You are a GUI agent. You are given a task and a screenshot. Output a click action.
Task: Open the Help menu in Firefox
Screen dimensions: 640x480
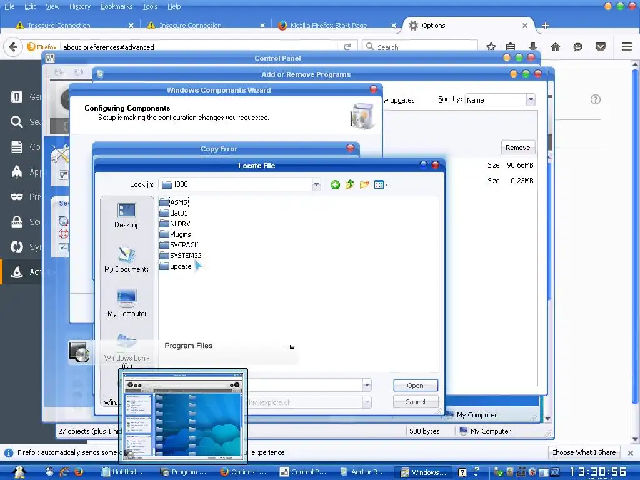point(174,6)
